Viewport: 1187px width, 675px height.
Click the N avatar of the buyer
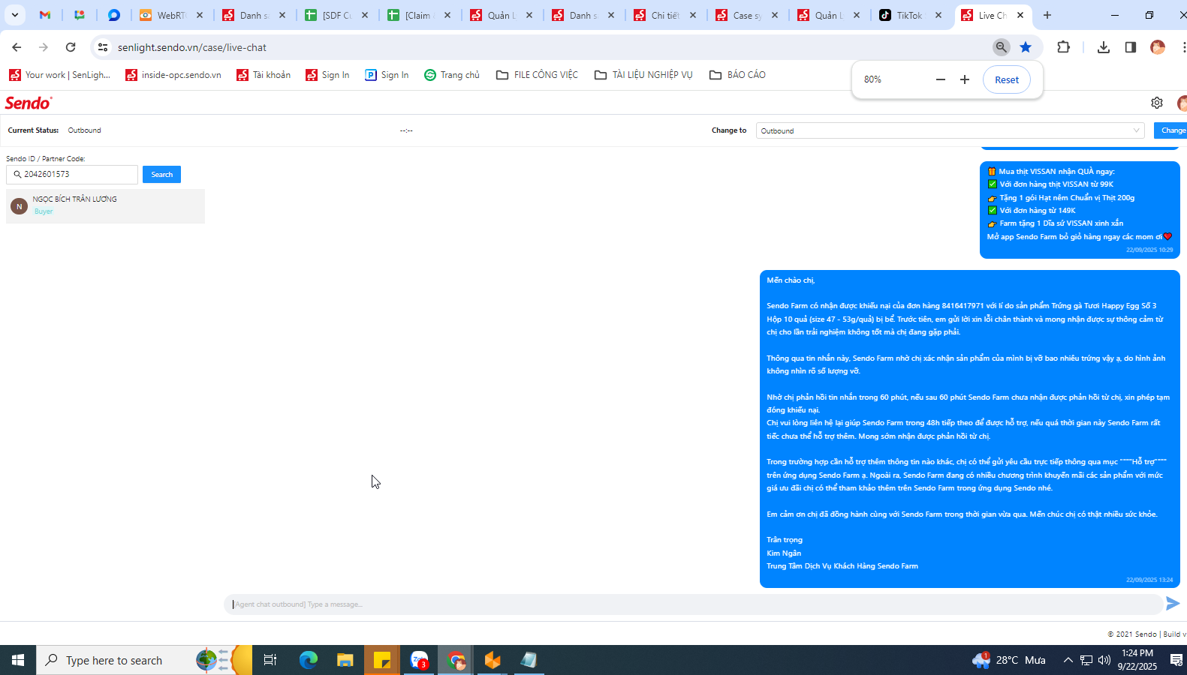[20, 205]
